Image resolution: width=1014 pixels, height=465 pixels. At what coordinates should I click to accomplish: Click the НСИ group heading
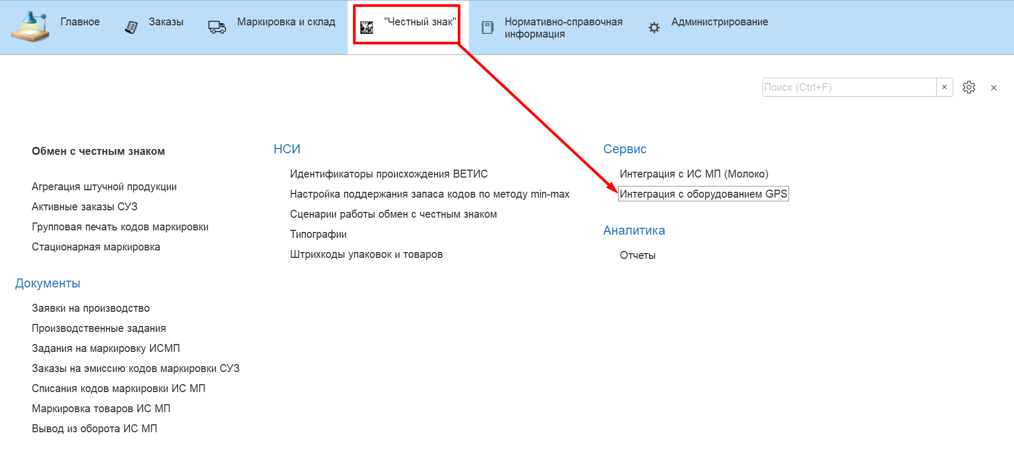point(287,149)
